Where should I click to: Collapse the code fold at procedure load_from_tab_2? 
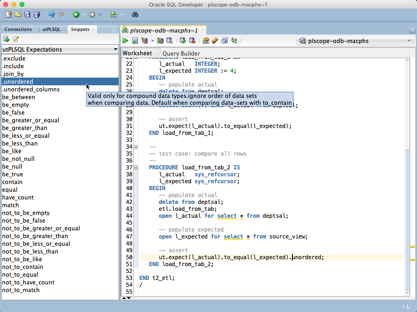pos(136,167)
